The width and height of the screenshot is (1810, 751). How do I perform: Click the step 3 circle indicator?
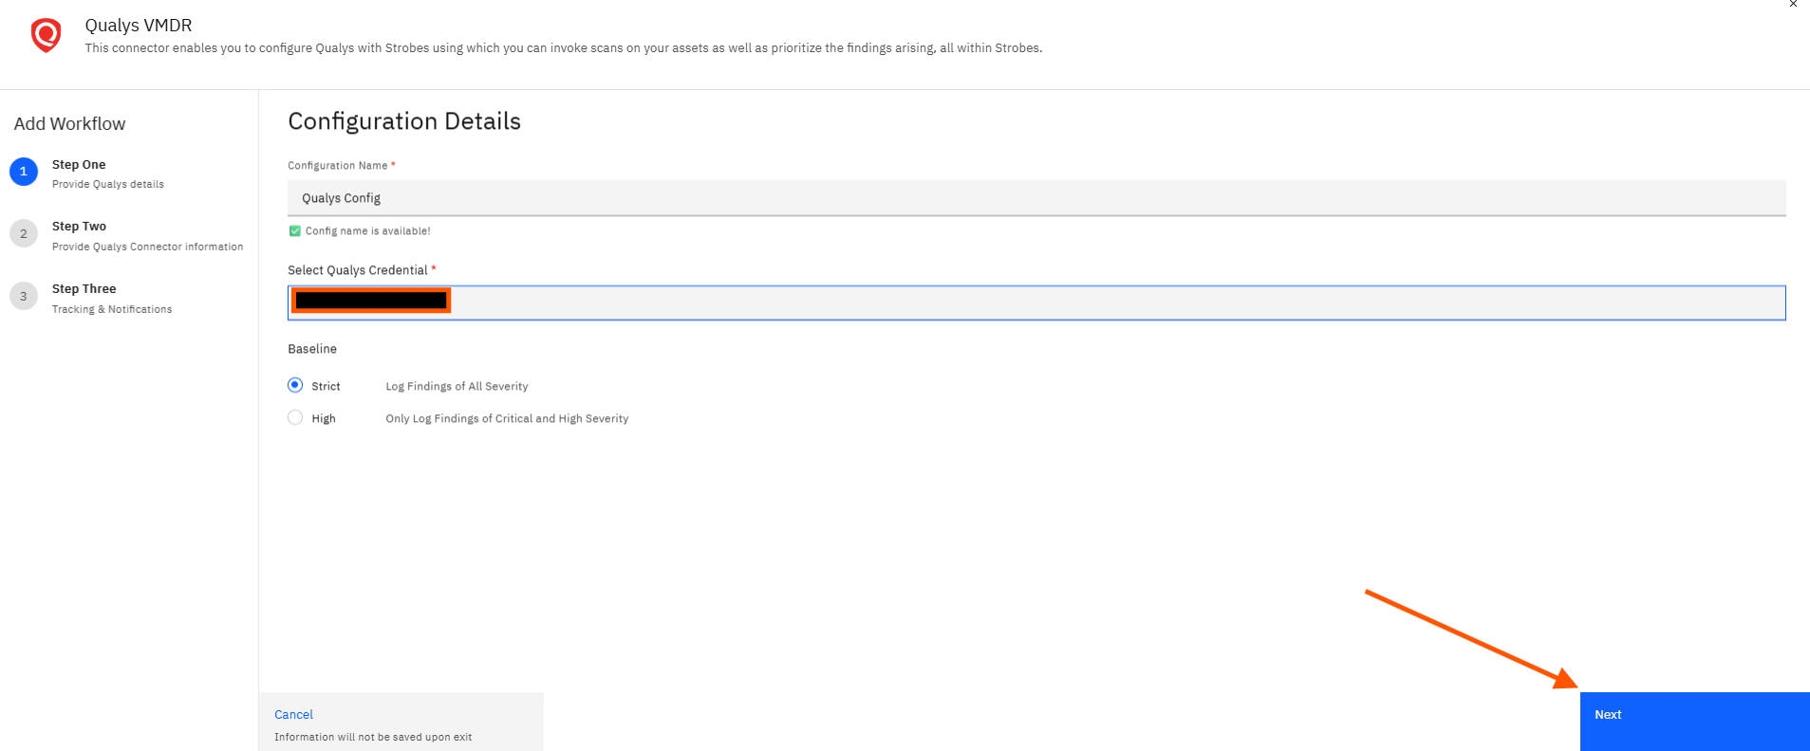pos(24,296)
